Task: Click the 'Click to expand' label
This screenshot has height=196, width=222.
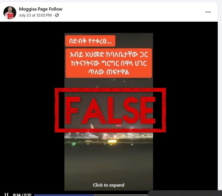Action: (109, 185)
